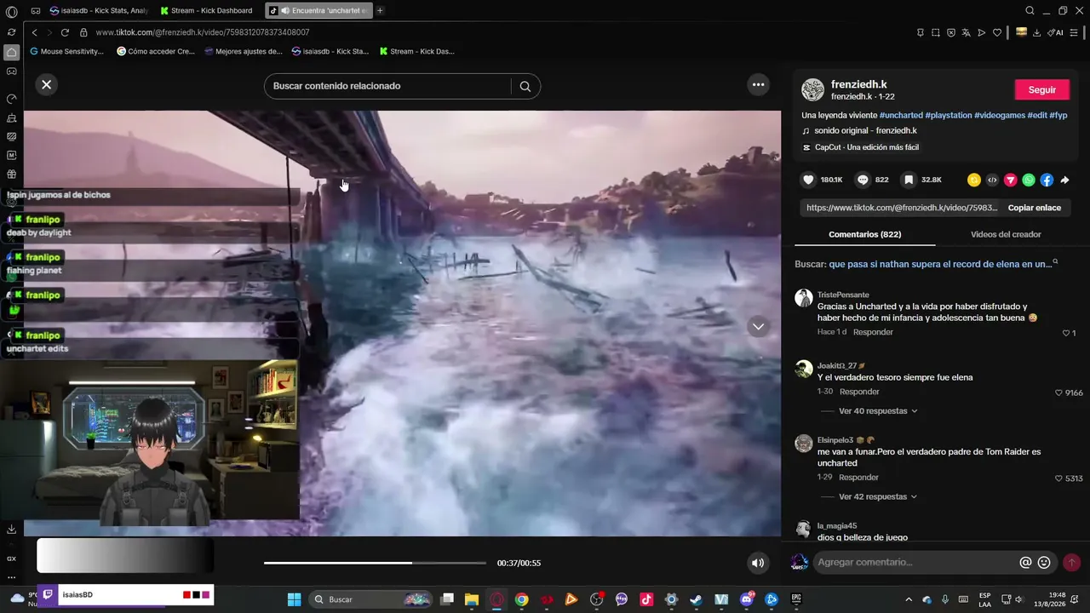1090x613 pixels.
Task: Open Steam from the taskbar
Action: [x=697, y=599]
